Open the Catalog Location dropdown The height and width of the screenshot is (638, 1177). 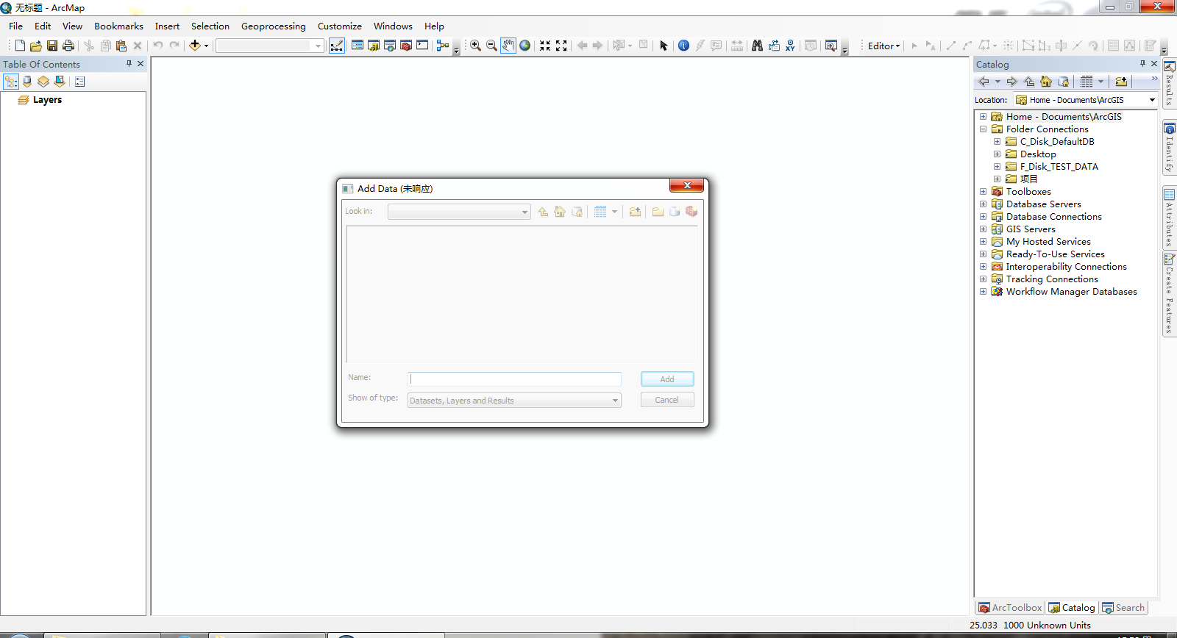[1152, 100]
